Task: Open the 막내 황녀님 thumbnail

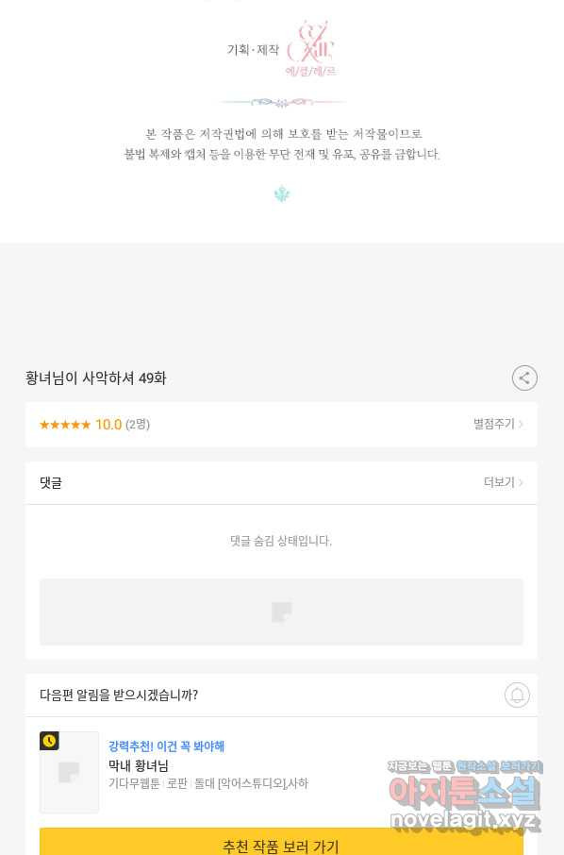Action: coord(69,772)
